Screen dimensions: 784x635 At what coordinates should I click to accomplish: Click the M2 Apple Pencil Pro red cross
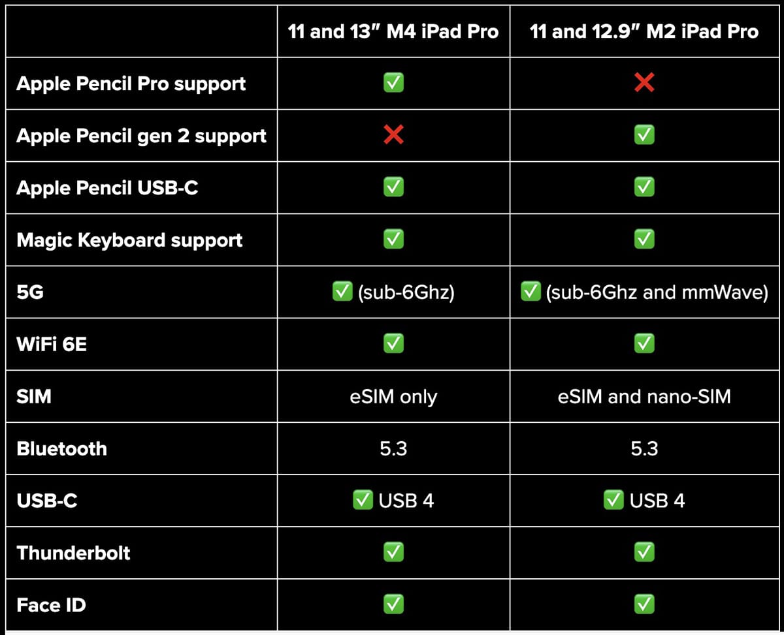click(644, 83)
